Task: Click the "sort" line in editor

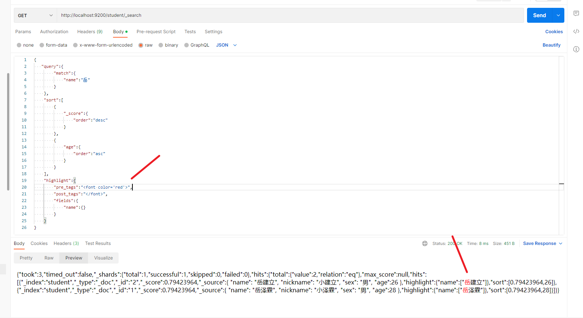Action: [54, 100]
